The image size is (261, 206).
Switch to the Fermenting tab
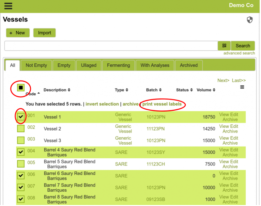[x=118, y=65]
